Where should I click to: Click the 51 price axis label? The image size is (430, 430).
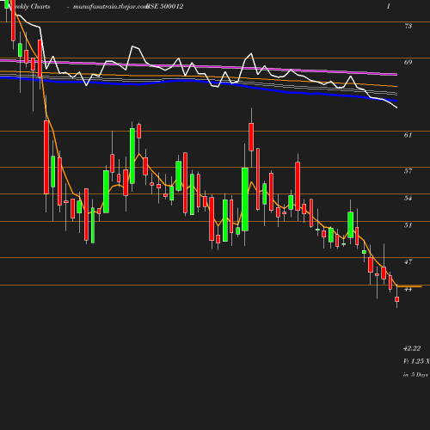408,225
